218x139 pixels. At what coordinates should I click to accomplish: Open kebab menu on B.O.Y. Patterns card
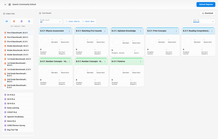point(141,61)
